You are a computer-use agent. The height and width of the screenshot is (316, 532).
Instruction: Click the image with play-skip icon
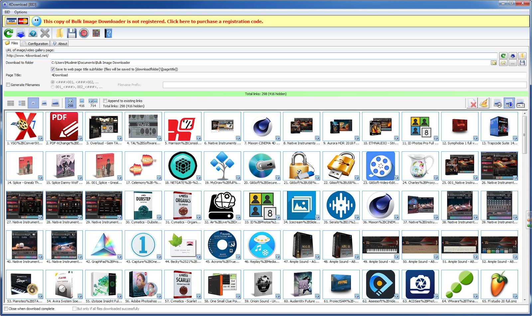click(x=498, y=103)
